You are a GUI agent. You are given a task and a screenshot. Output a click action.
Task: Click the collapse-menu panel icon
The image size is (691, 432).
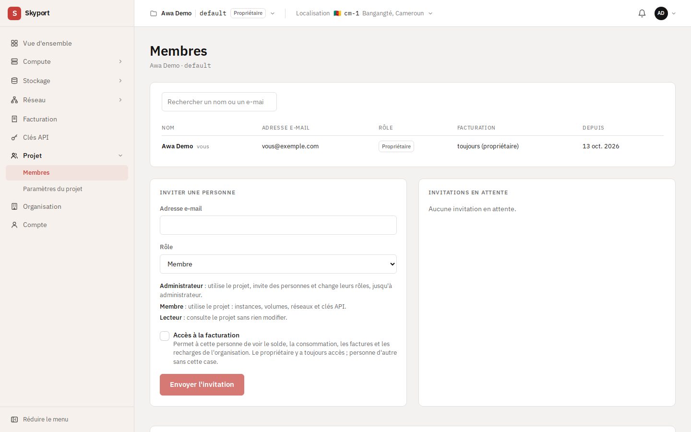click(x=14, y=420)
